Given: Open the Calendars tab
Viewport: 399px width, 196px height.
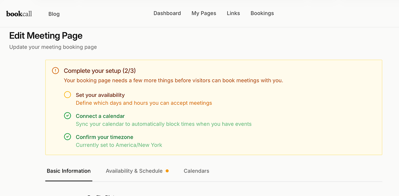Looking at the screenshot, I should click(196, 171).
